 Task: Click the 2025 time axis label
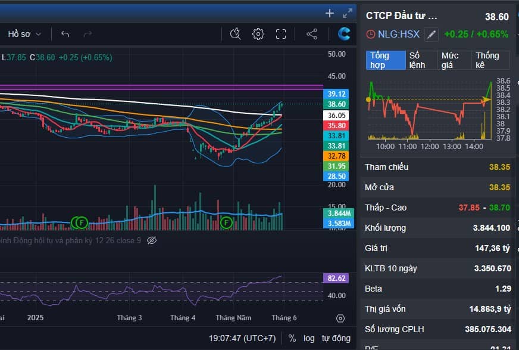pyautogui.click(x=36, y=318)
